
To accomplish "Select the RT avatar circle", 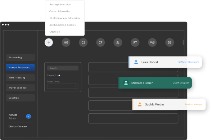I will 135,42.
